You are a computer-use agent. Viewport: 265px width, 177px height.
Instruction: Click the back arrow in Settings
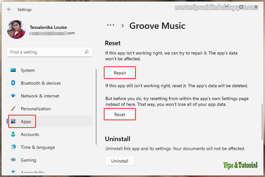(x=9, y=10)
